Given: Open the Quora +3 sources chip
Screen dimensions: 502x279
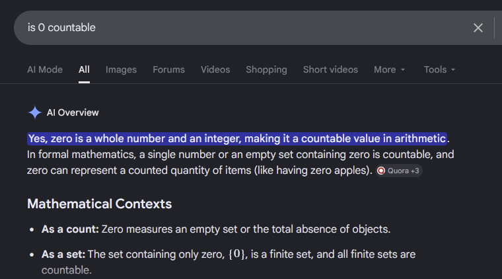Looking at the screenshot, I should (399, 171).
